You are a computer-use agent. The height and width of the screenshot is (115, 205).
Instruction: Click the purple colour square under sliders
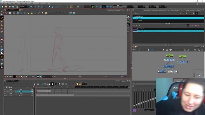[x=134, y=110]
